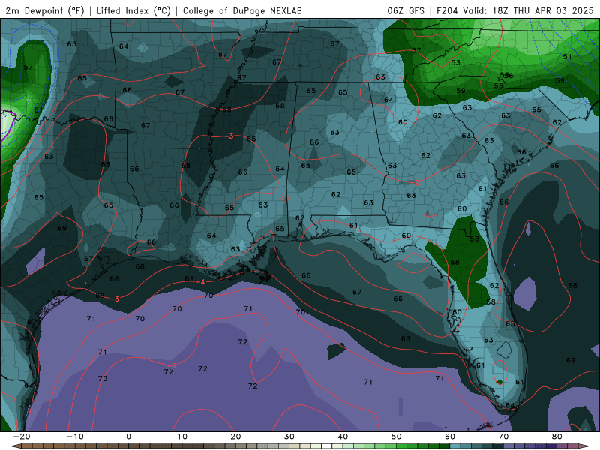Click the '-10' colorbar scale label
This screenshot has width=600, height=450.
[74, 436]
